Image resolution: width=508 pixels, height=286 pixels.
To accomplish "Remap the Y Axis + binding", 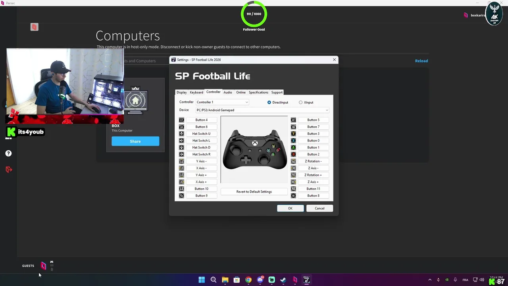I will 201,175.
